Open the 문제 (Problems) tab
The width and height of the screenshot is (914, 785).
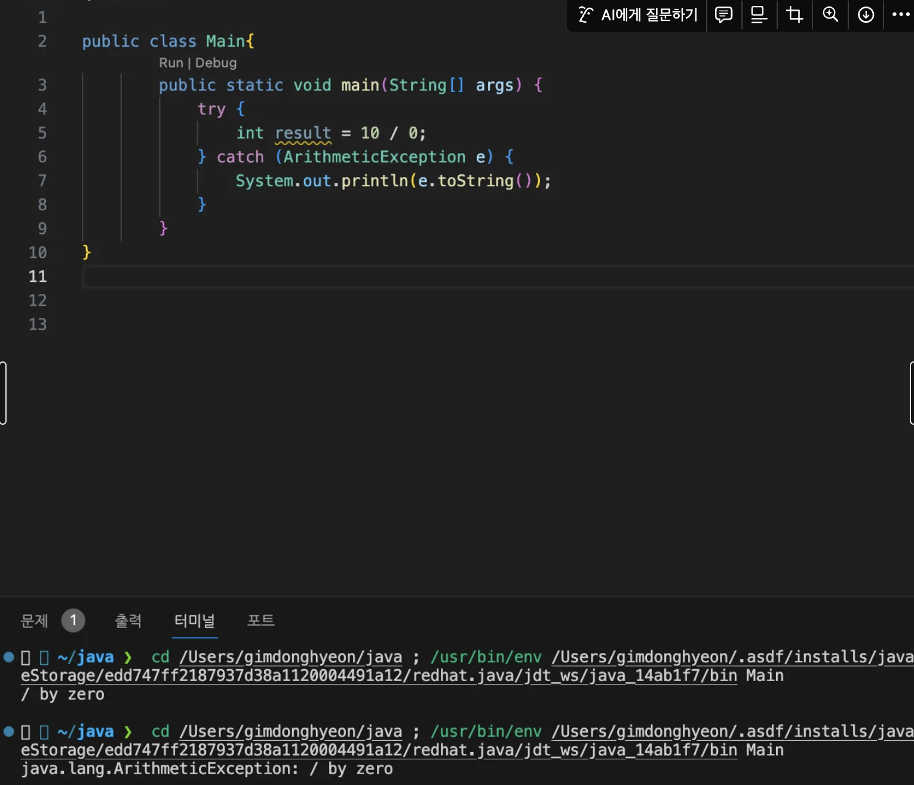click(x=35, y=621)
